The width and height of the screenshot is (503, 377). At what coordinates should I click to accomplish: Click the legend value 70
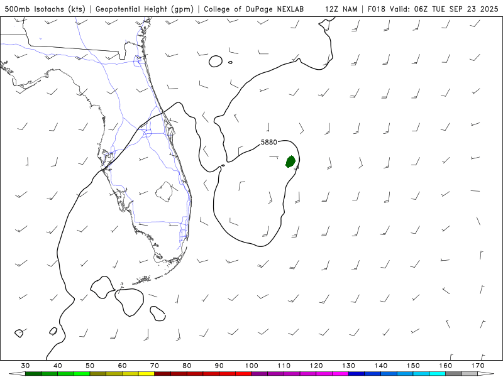pyautogui.click(x=155, y=366)
